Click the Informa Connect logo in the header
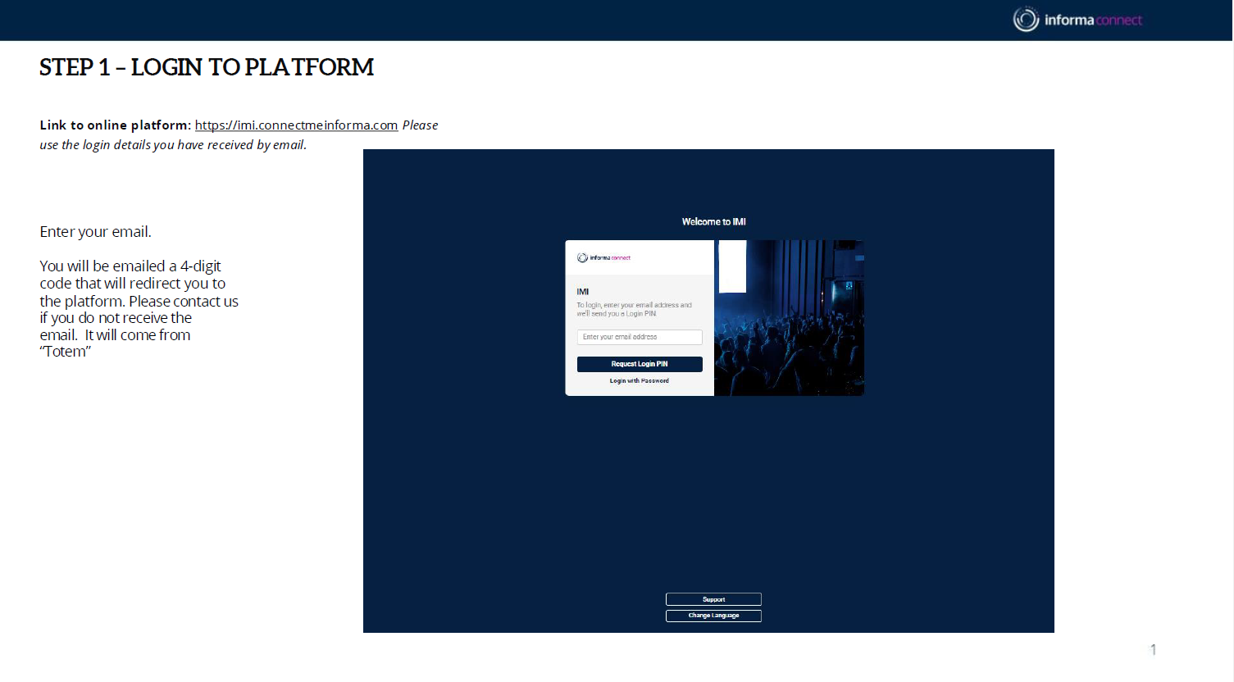 [x=1077, y=20]
